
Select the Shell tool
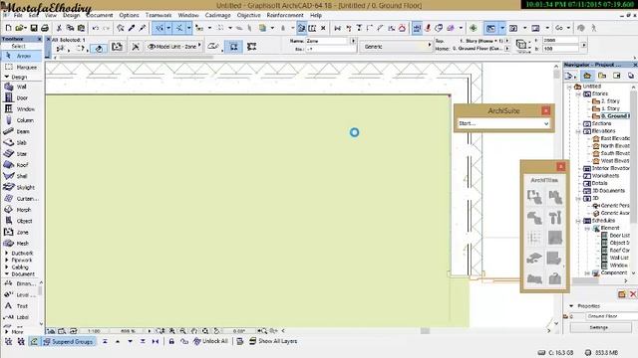click(x=21, y=176)
